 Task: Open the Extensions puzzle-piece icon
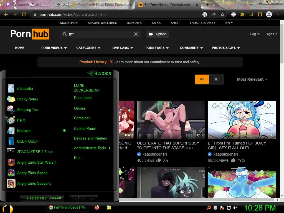pyautogui.click(x=242, y=14)
